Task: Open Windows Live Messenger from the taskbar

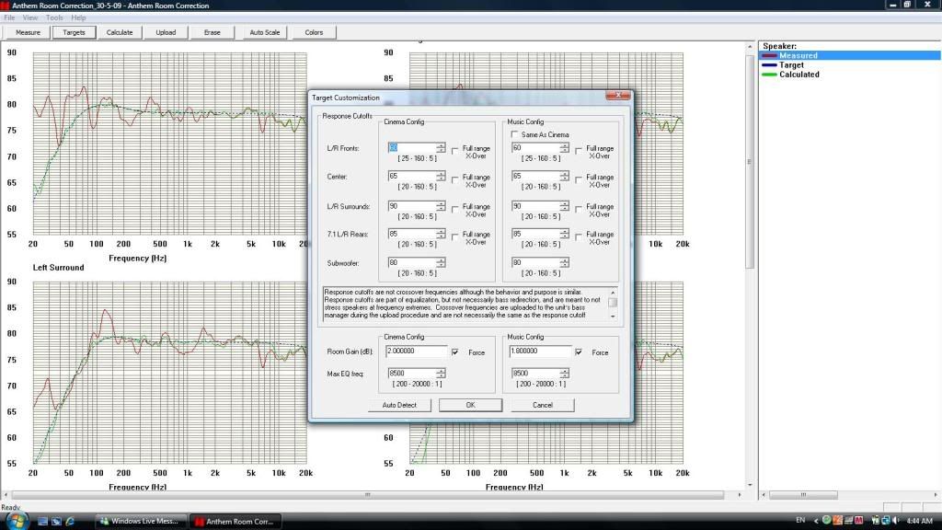Action: (x=139, y=522)
